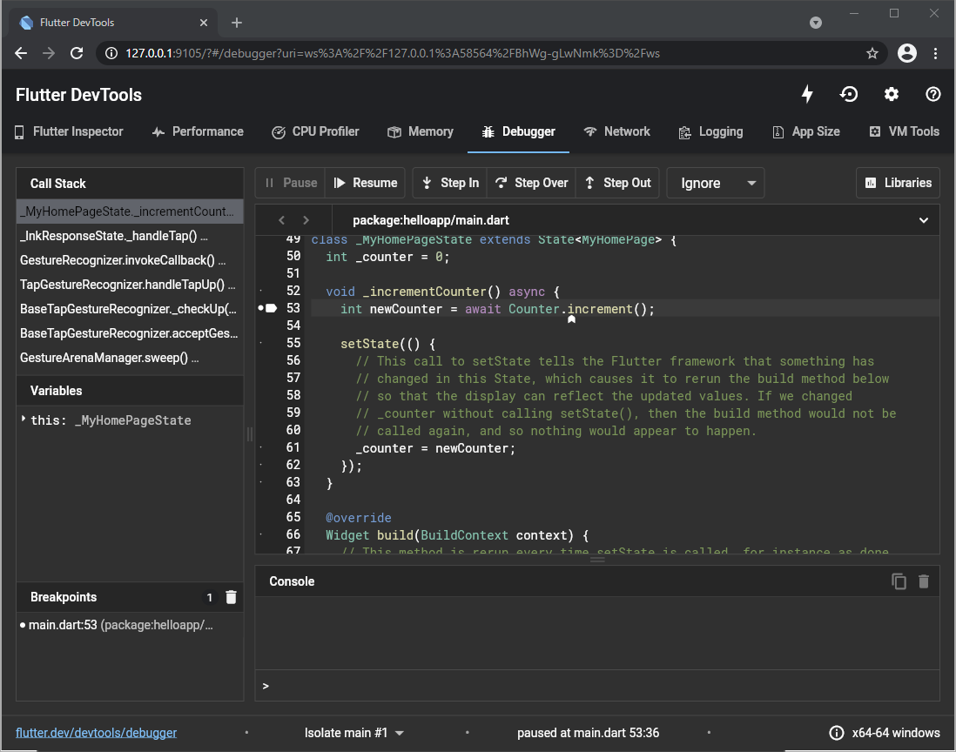Open the Network tab
Viewport: 956px width, 752px height.
[616, 131]
